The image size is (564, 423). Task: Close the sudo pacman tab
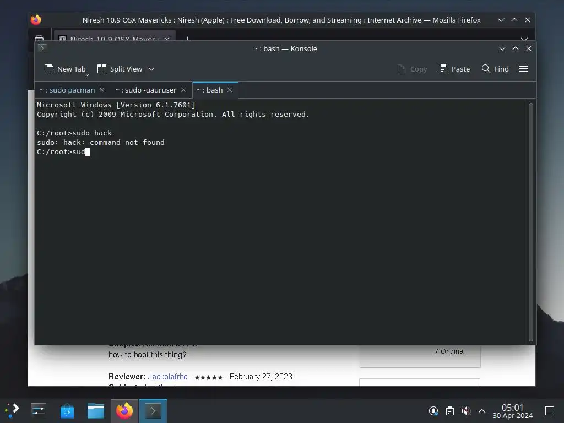[102, 90]
